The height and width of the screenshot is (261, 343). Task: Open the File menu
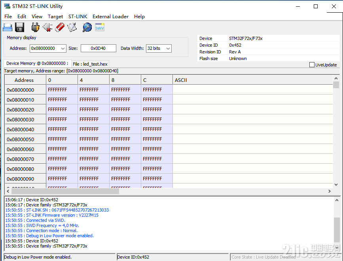click(8, 16)
